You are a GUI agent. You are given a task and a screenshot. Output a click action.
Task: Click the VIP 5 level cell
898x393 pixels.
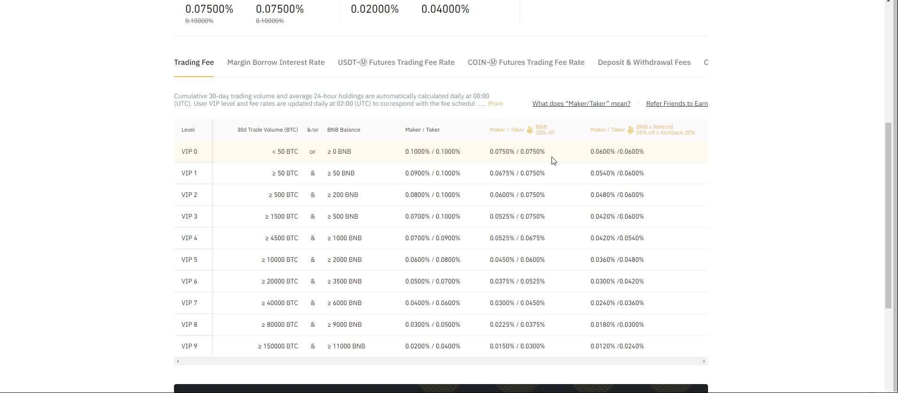(x=189, y=260)
